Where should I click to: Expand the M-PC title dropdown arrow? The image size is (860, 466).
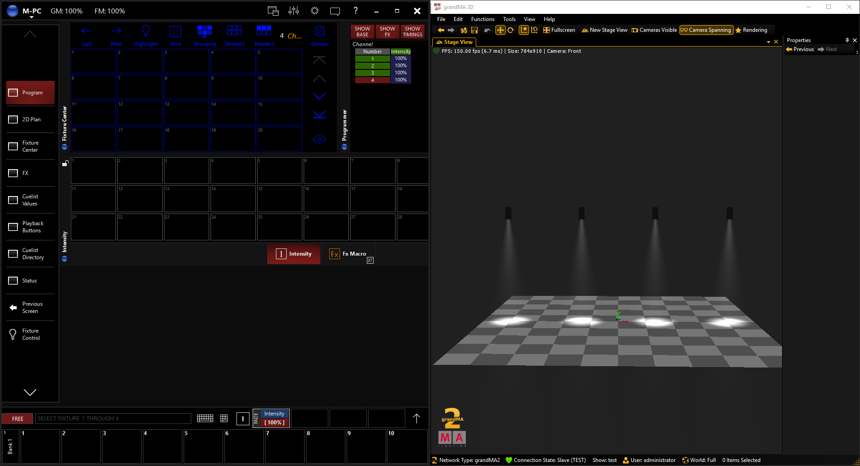[32, 17]
